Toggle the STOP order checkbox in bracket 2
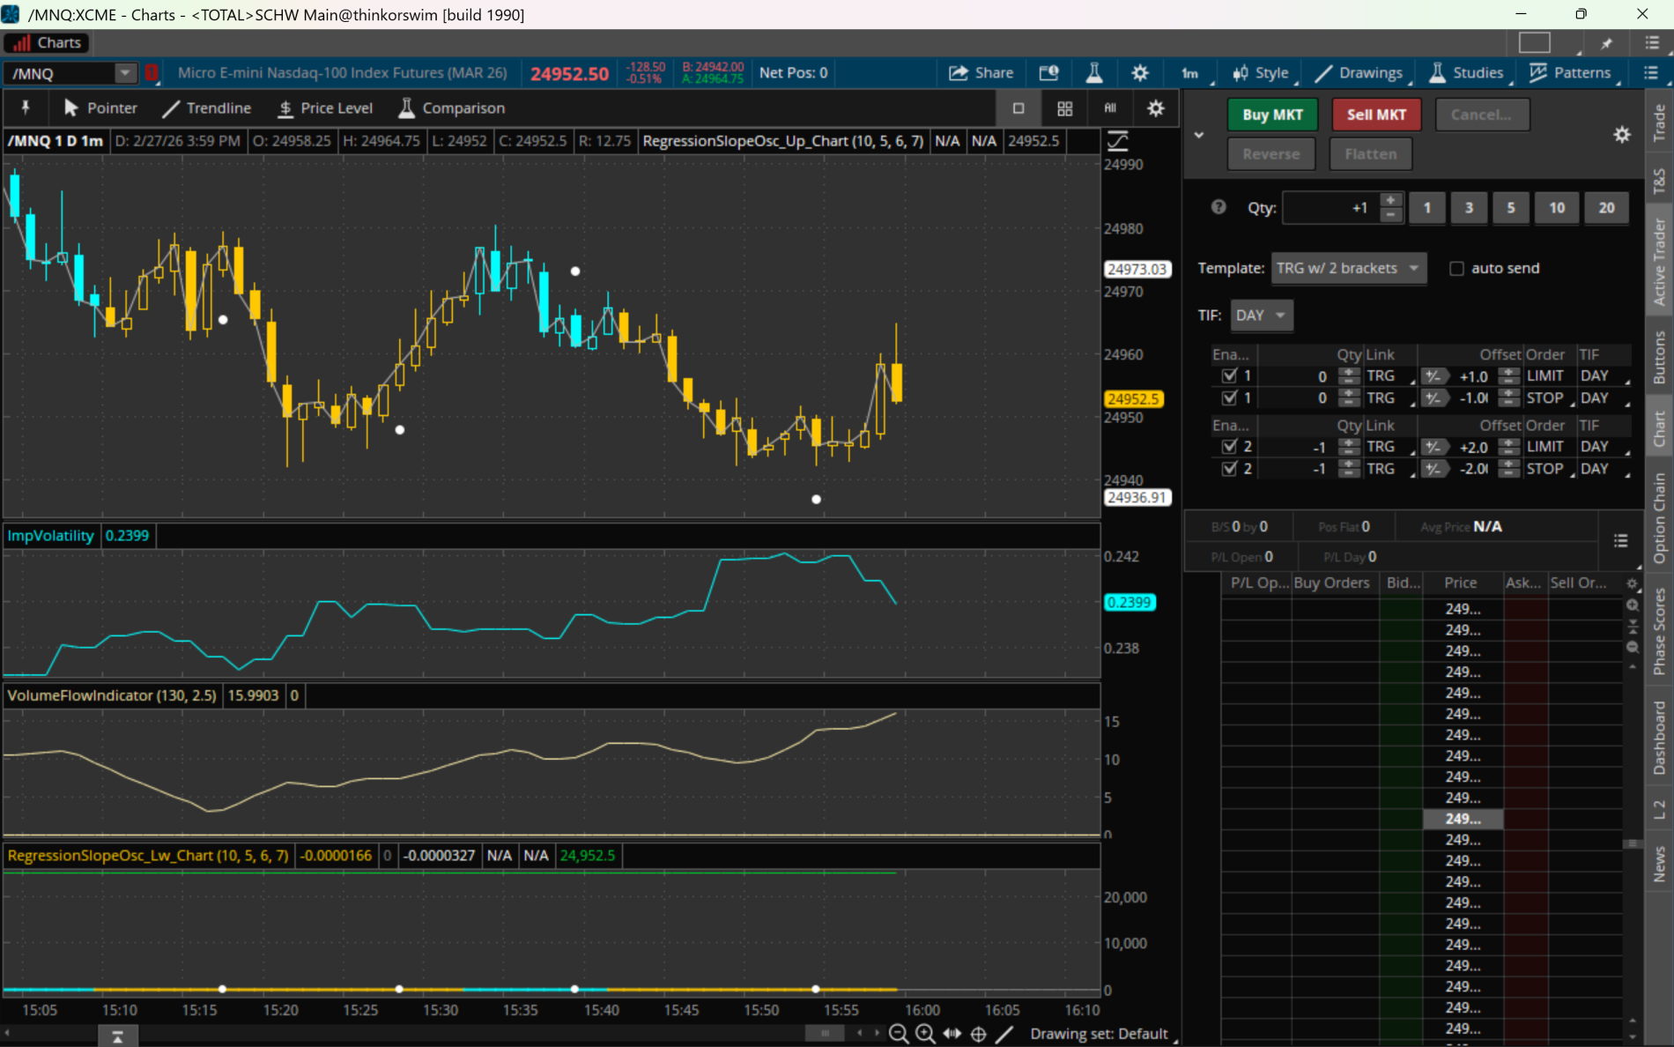1674x1047 pixels. click(x=1230, y=468)
